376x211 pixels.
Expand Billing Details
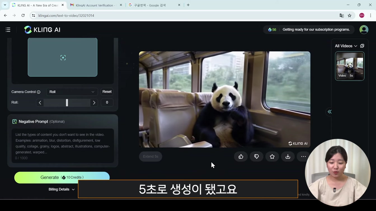point(62,189)
